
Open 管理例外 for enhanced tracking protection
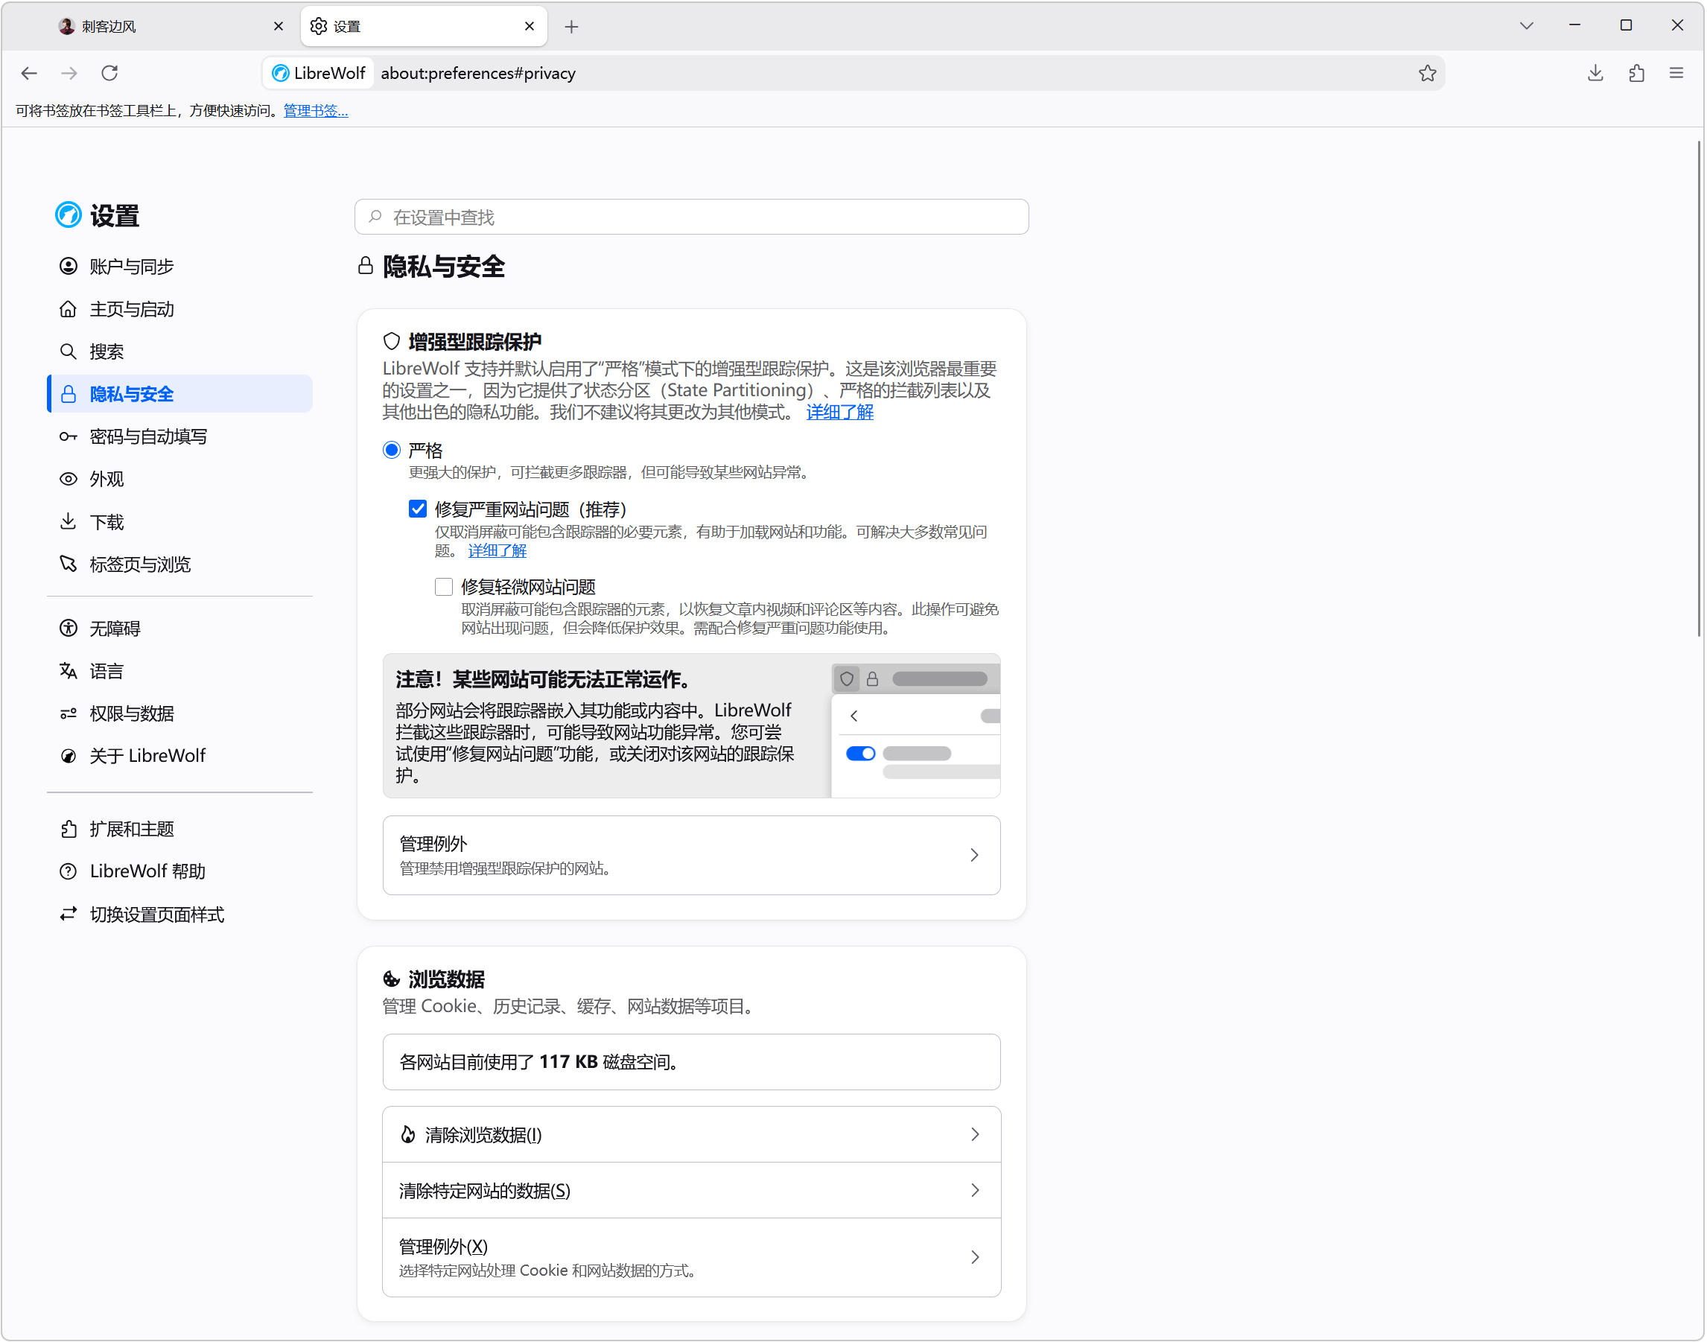691,855
